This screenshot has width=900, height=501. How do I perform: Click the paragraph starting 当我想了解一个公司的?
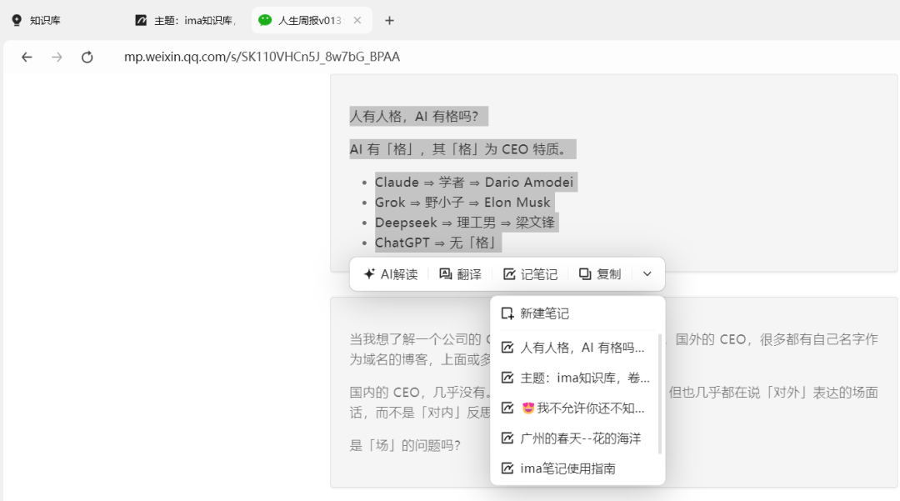pos(613,349)
